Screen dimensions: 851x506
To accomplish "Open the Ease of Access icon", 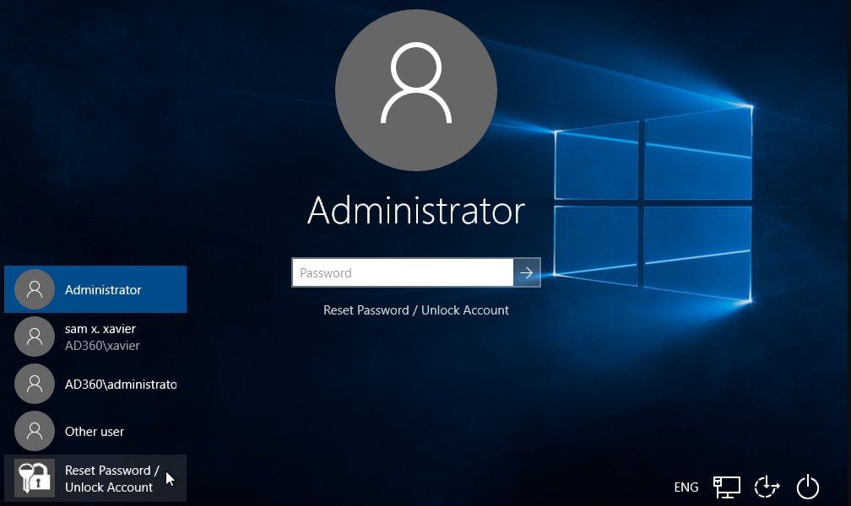I will (x=767, y=487).
